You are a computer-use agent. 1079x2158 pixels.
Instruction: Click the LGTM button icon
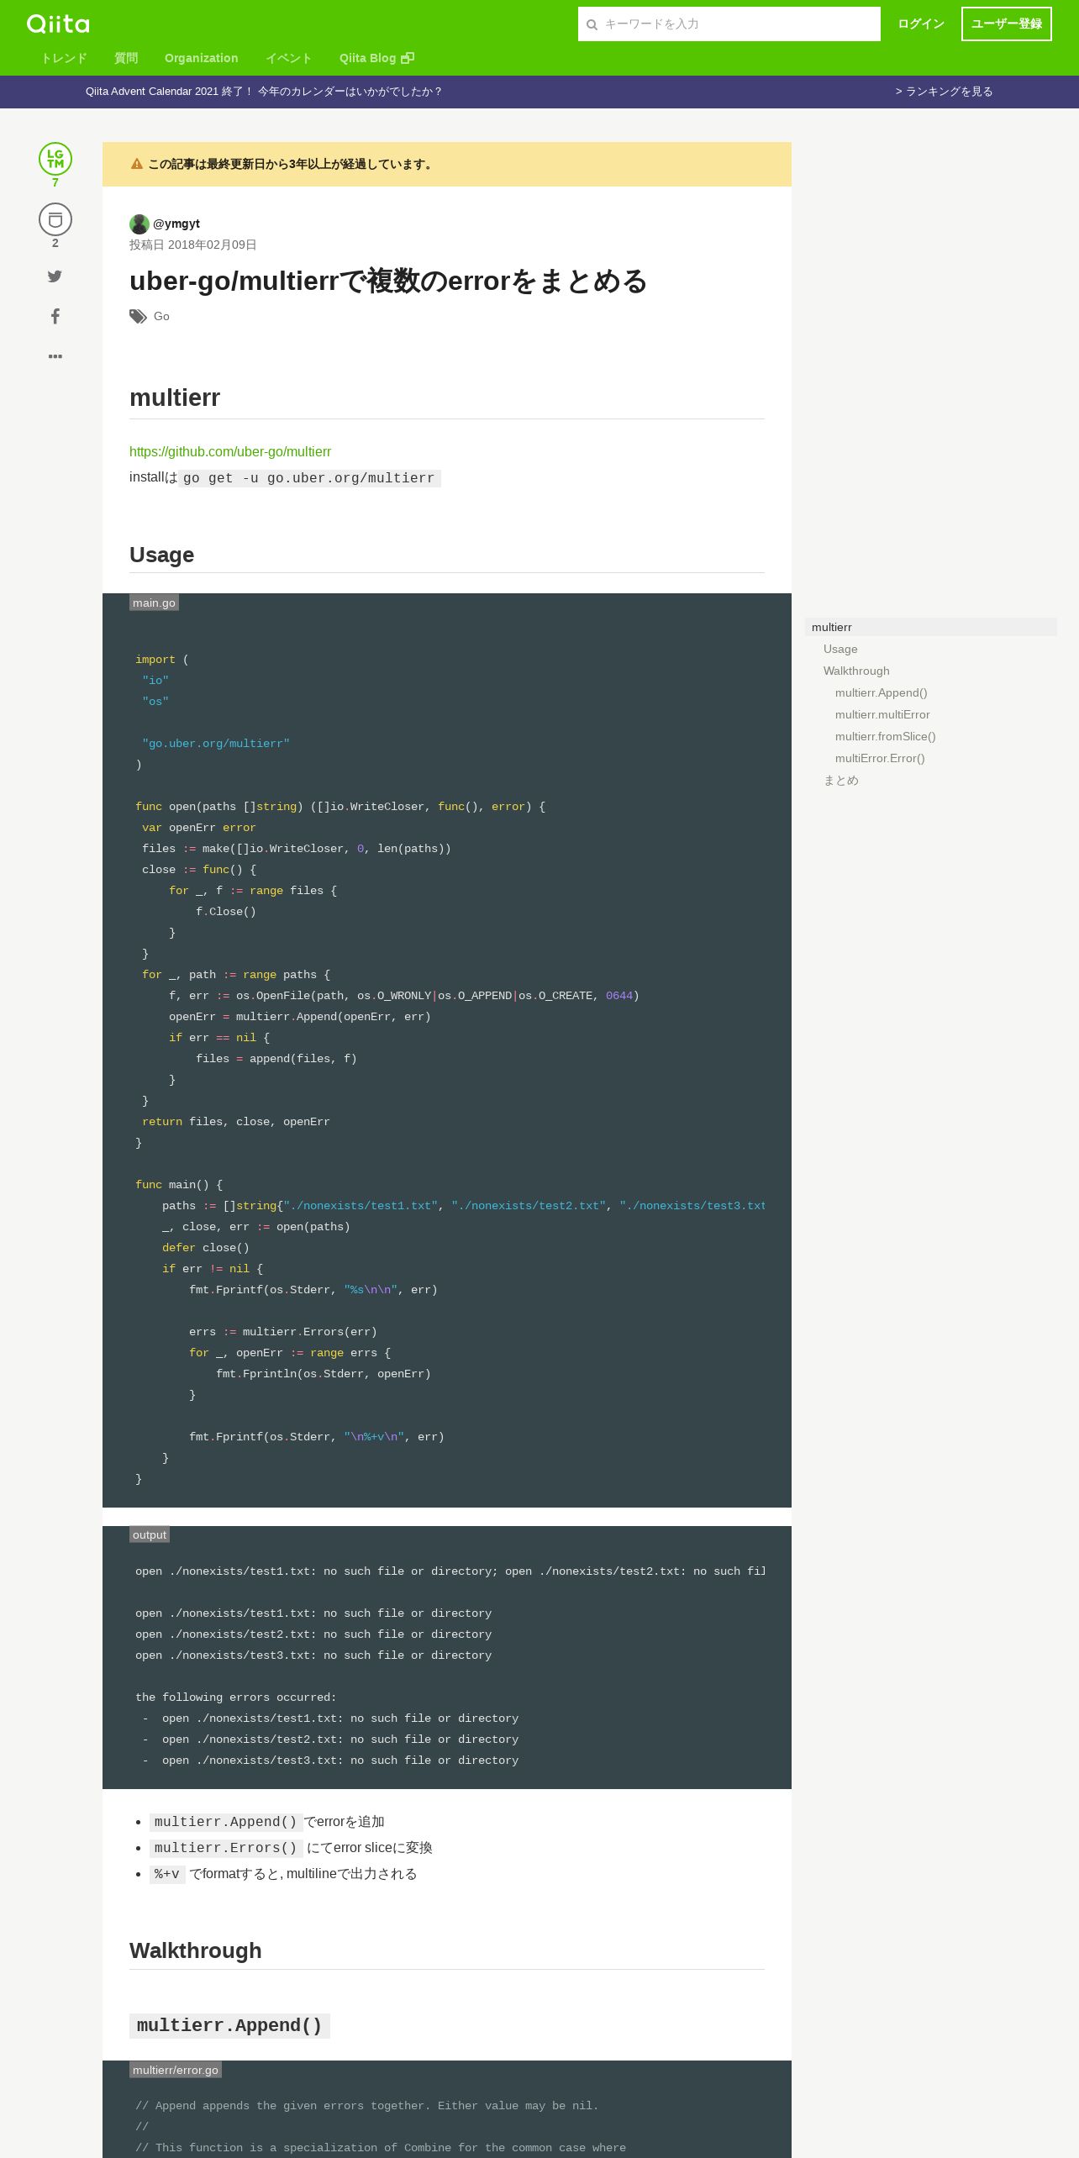coord(55,159)
